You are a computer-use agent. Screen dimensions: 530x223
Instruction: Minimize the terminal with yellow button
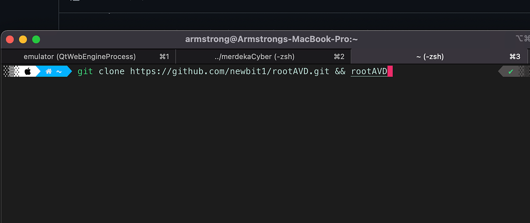click(23, 39)
